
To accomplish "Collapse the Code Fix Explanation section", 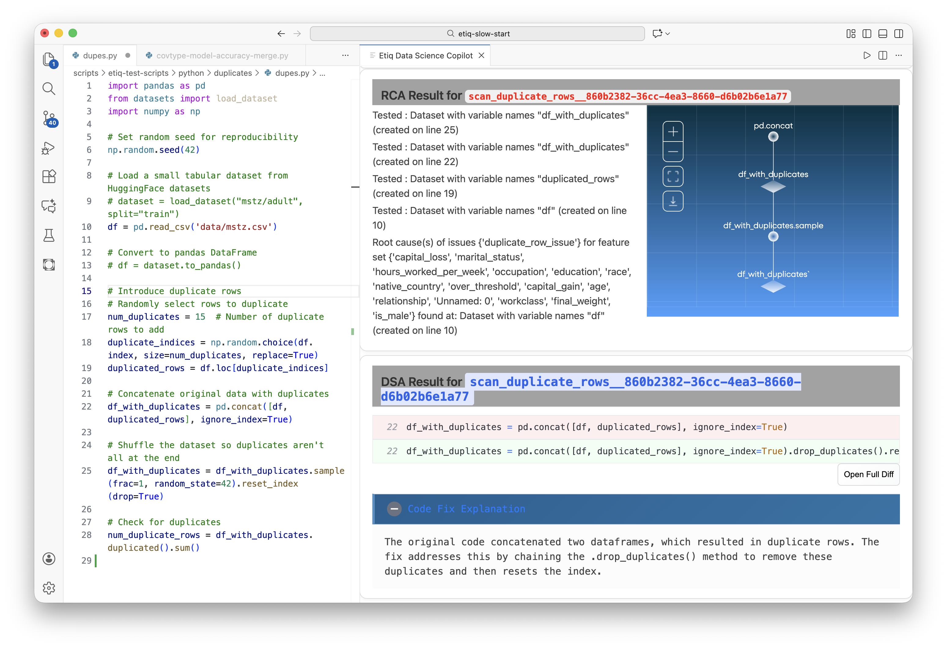I will [394, 509].
